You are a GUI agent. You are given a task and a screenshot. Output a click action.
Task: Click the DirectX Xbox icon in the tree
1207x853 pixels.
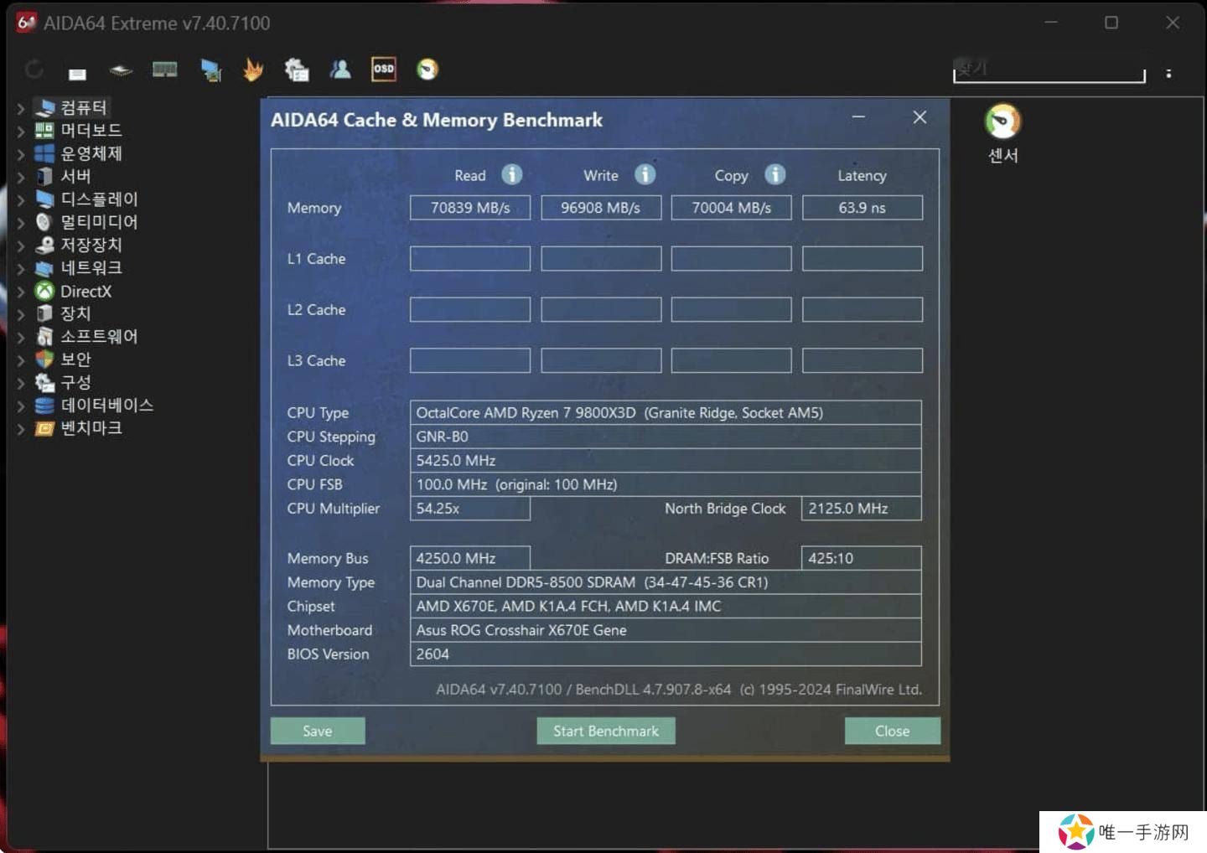44,291
